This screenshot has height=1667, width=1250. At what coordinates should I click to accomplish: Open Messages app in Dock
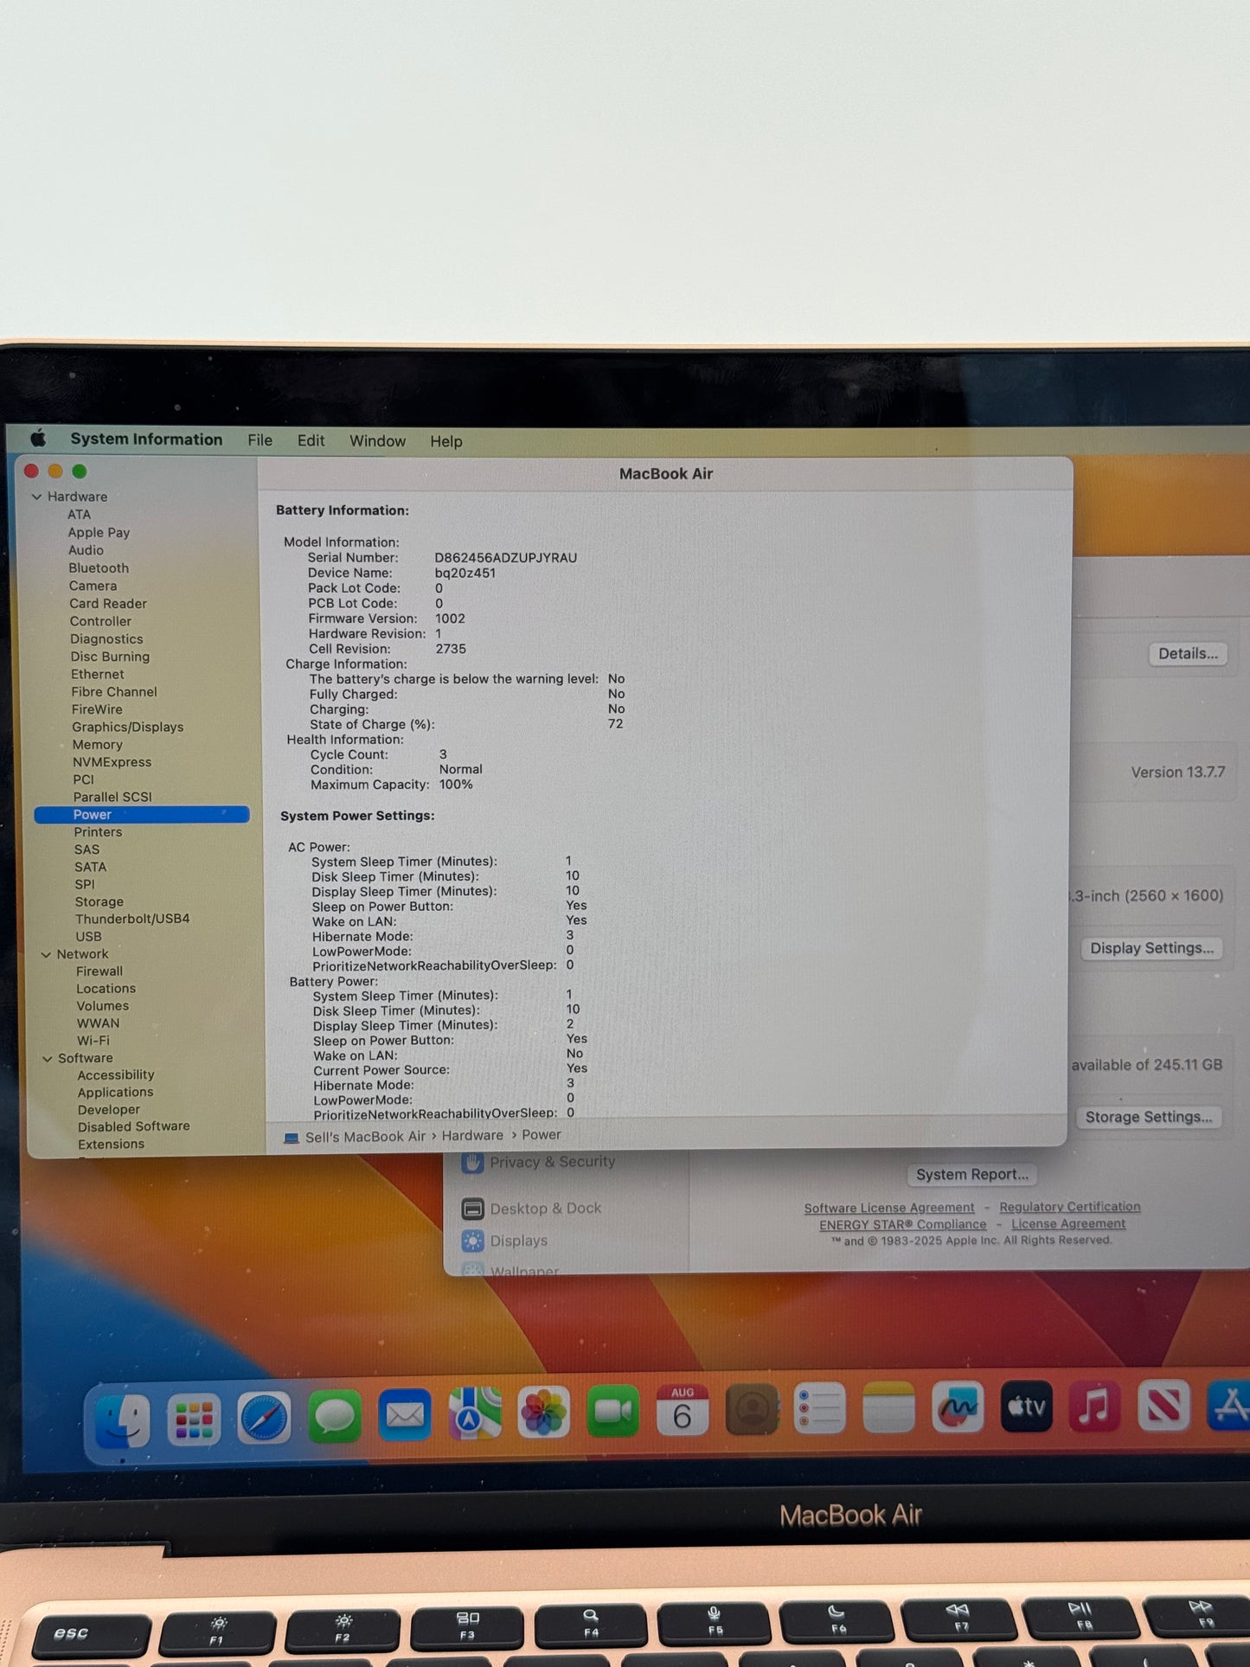coord(334,1416)
